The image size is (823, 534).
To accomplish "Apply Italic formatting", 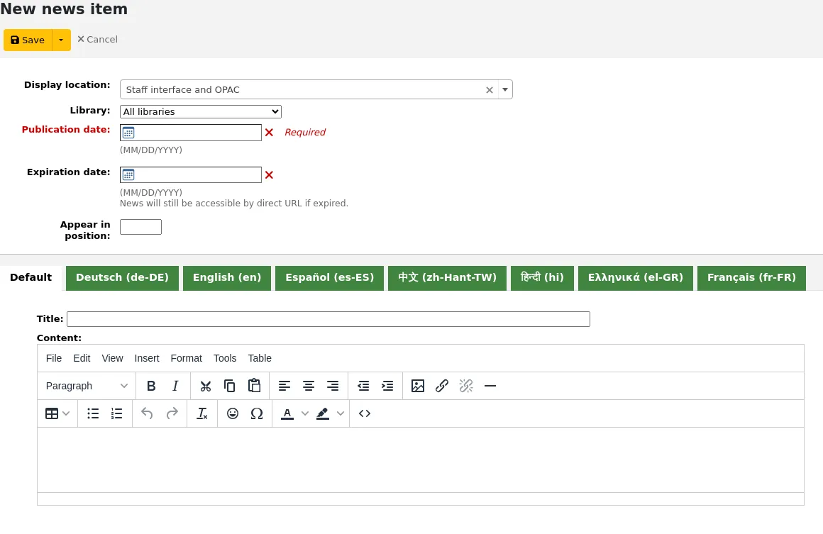I will (x=175, y=386).
